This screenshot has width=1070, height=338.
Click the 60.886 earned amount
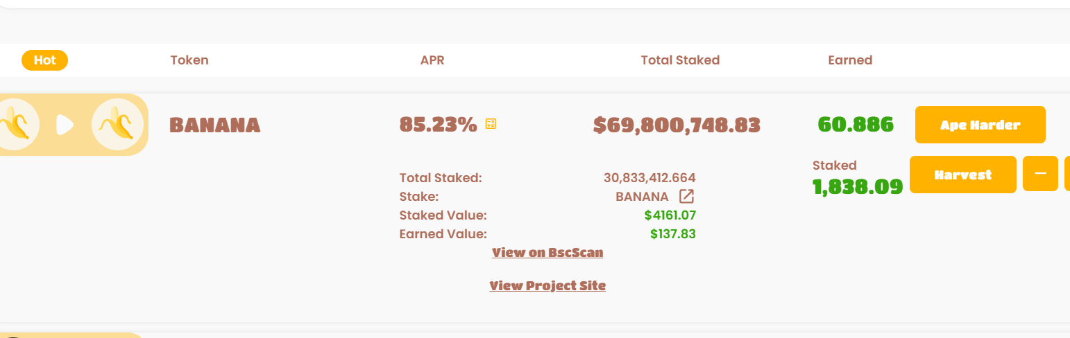(856, 125)
